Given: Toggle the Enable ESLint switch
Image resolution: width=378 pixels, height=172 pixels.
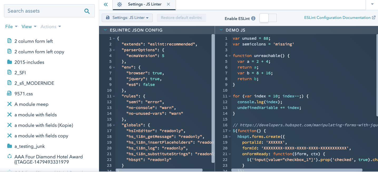Looking at the screenshot, I should coord(268,18).
